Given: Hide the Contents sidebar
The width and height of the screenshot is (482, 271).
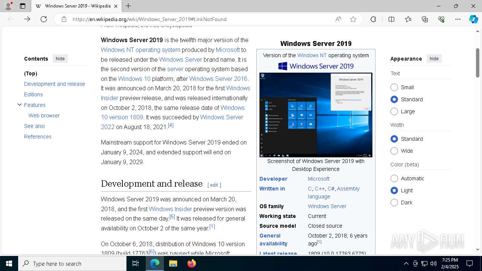Looking at the screenshot, I should [60, 58].
